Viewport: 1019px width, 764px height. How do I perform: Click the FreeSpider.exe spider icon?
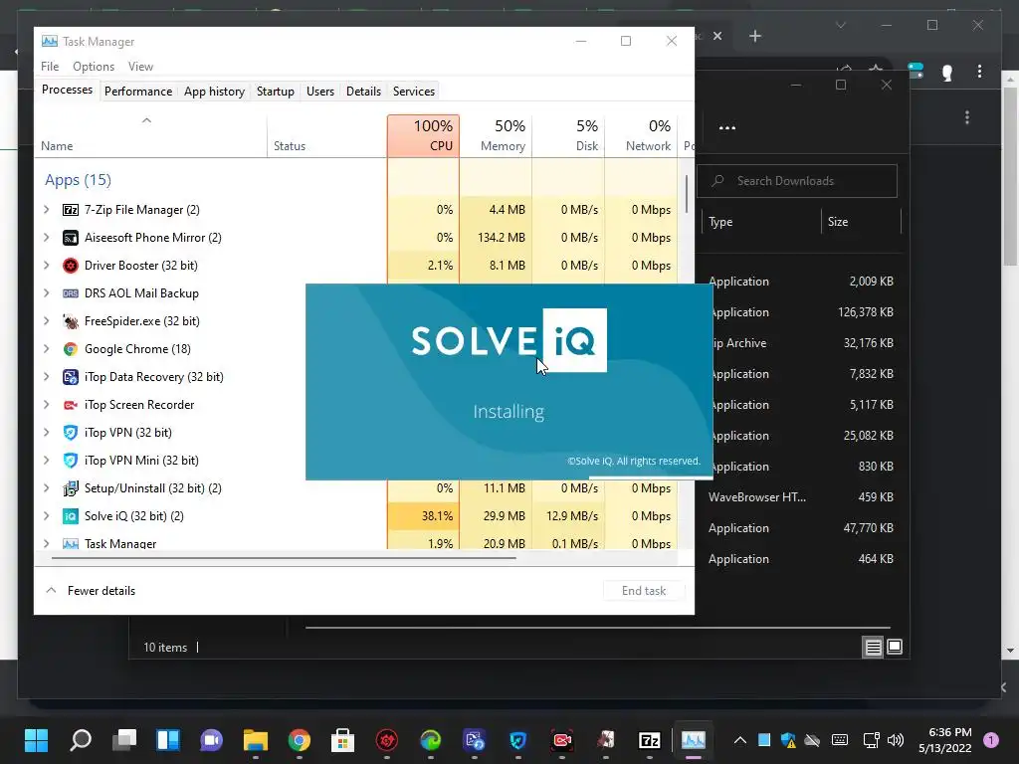click(71, 321)
